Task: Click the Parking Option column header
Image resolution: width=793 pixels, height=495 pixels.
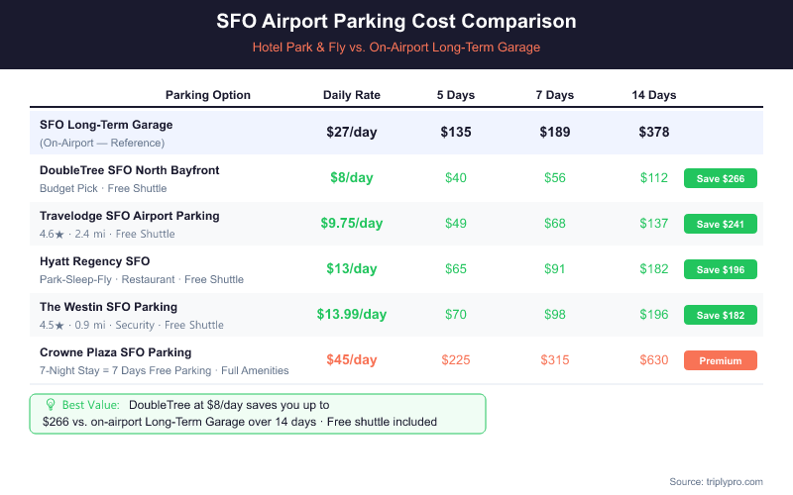Action: 208,95
